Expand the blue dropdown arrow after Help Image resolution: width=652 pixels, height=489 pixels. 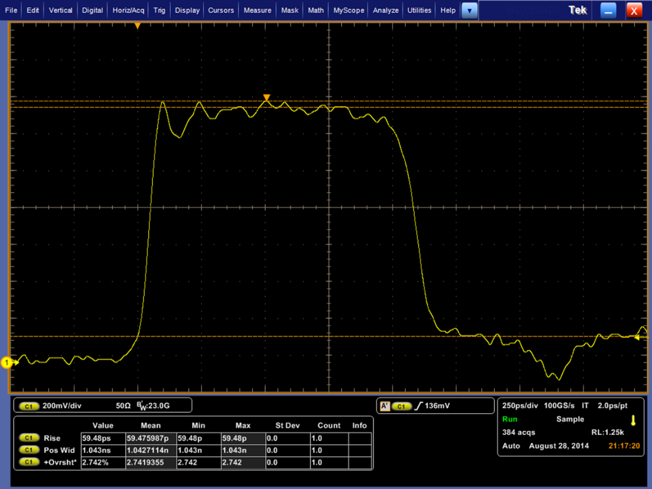click(x=469, y=11)
